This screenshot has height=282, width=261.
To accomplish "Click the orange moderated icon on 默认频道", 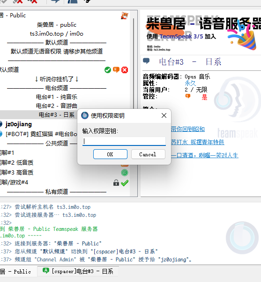I will coord(116,69).
